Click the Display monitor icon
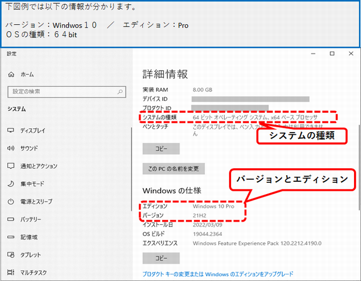Image resolution: width=361 pixels, height=281 pixels. click(11, 131)
